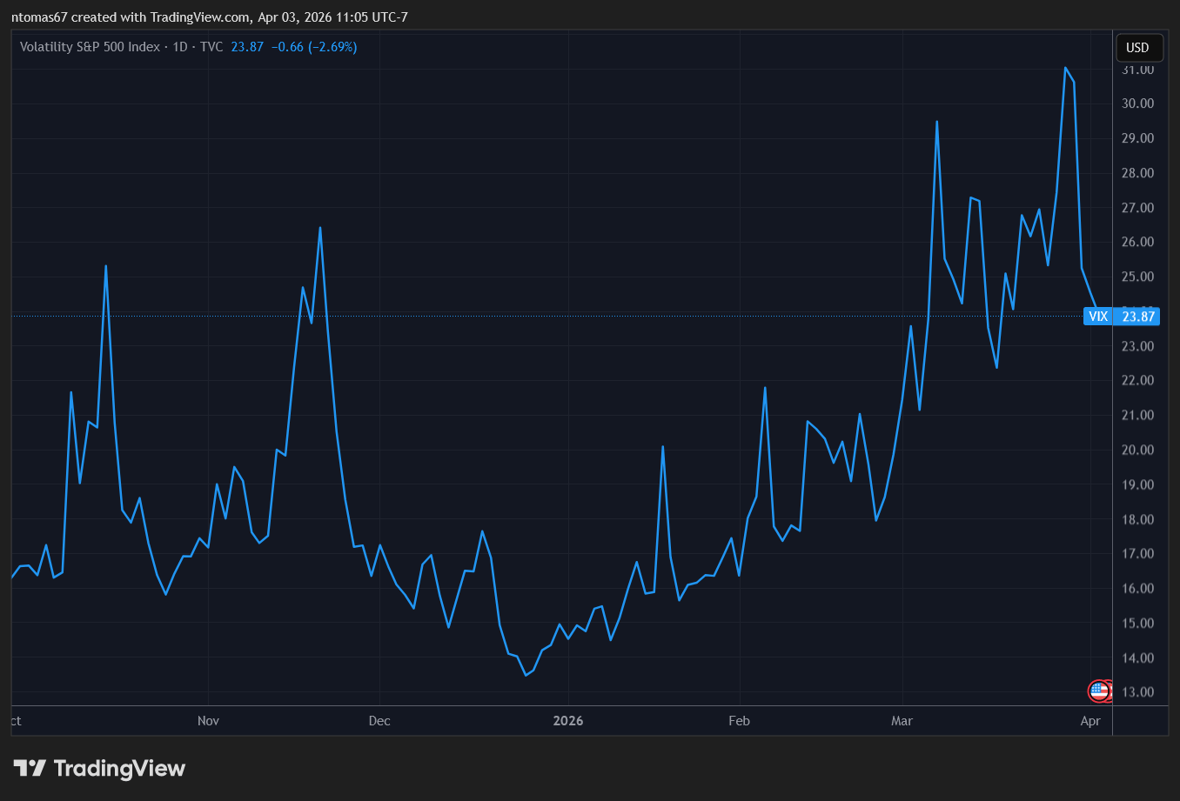Click the 13.00 level on price scale

coord(1137,692)
